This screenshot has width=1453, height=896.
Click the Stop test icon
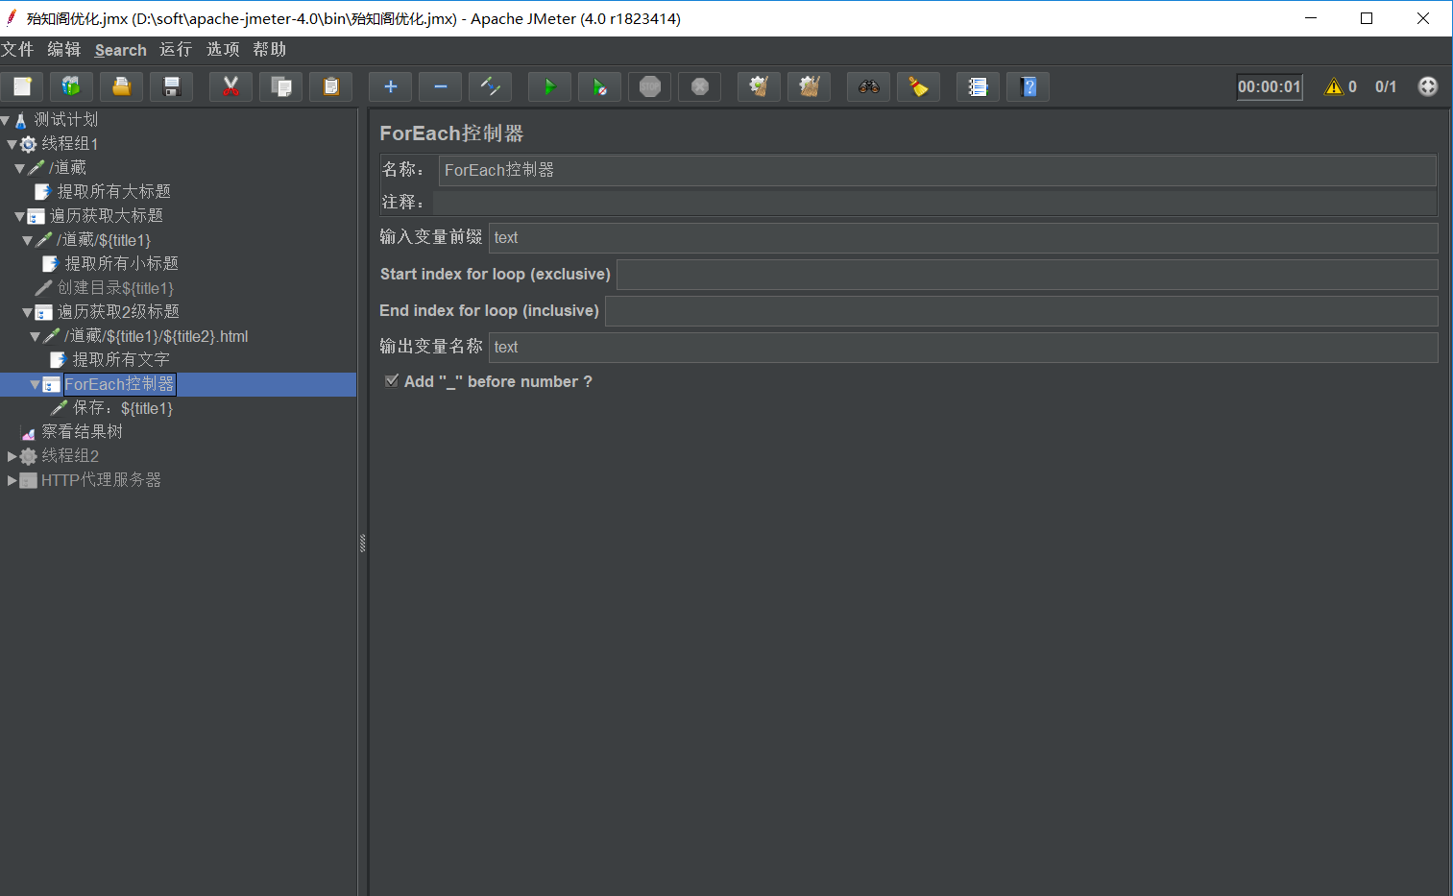tap(650, 86)
